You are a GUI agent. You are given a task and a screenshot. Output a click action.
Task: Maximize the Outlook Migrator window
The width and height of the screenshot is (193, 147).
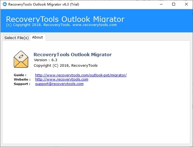tap(174, 4)
